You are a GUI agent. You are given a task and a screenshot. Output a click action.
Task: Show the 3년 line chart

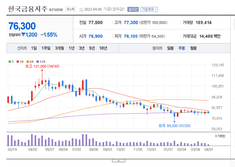click(x=82, y=48)
